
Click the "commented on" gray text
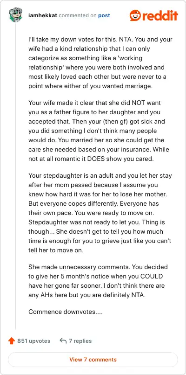pos(78,15)
